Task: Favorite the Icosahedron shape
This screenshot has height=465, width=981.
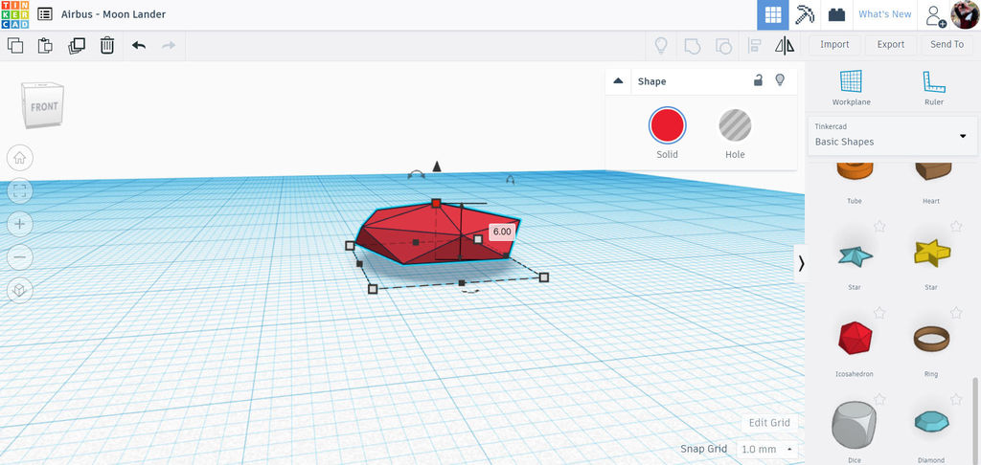Action: tap(879, 312)
